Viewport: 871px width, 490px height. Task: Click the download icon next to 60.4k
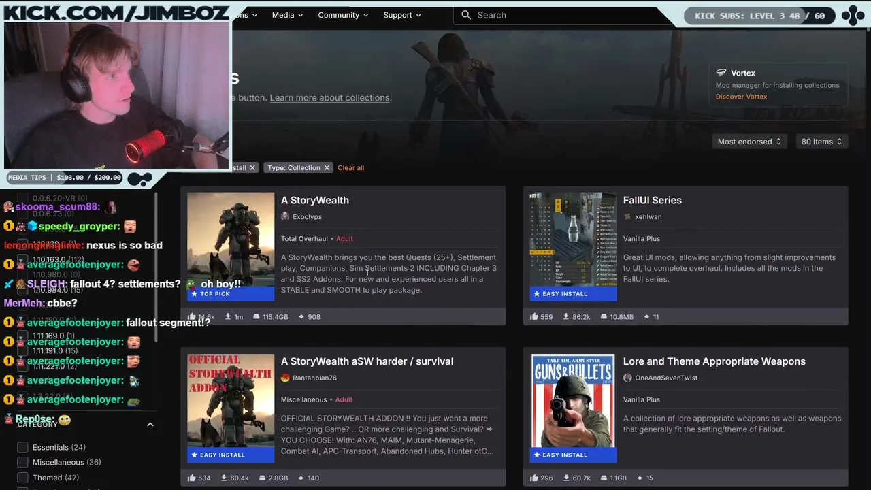click(224, 478)
